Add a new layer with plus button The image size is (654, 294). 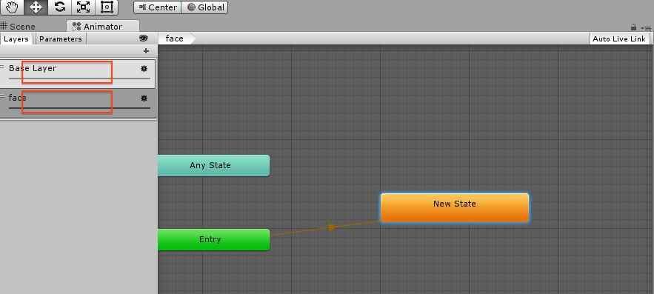click(x=146, y=51)
